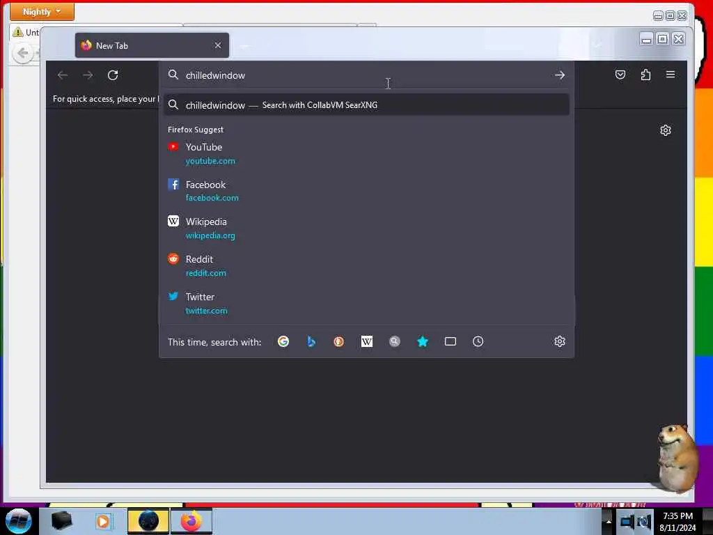Image resolution: width=713 pixels, height=535 pixels.
Task: Open the Windows Start button
Action: point(19,521)
